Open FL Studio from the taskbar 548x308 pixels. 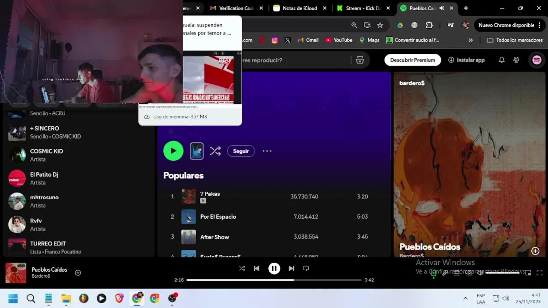coord(84,298)
